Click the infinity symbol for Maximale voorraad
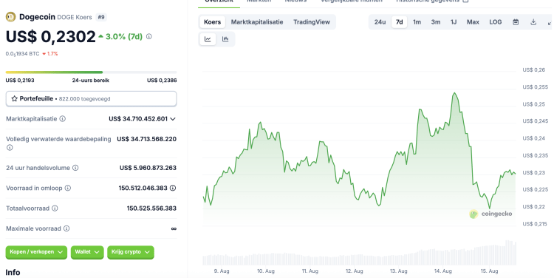 [174, 229]
